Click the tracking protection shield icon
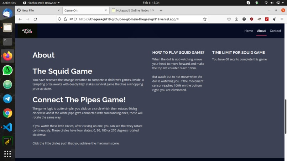 (x=59, y=19)
